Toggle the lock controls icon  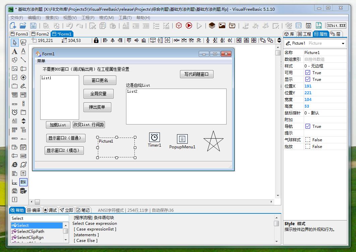click(96, 41)
